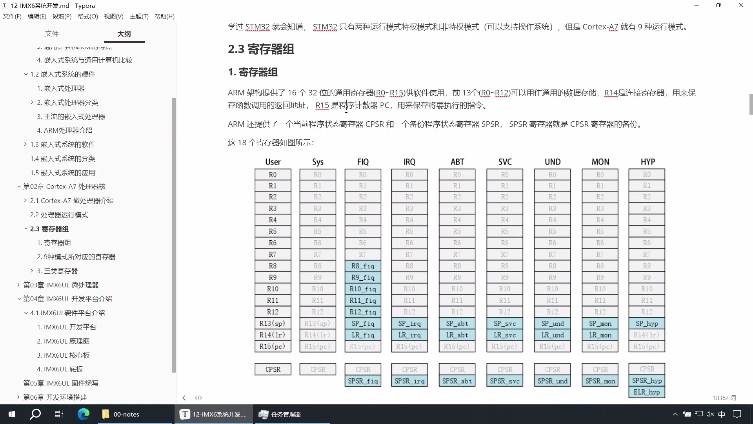The image size is (753, 424).
Task: Click the 18362 词 word count
Action: [724, 398]
